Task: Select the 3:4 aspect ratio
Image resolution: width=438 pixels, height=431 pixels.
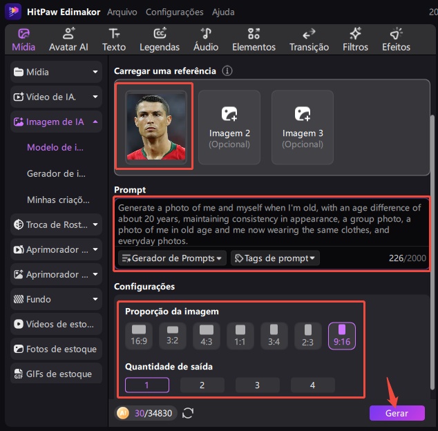Action: [x=274, y=336]
